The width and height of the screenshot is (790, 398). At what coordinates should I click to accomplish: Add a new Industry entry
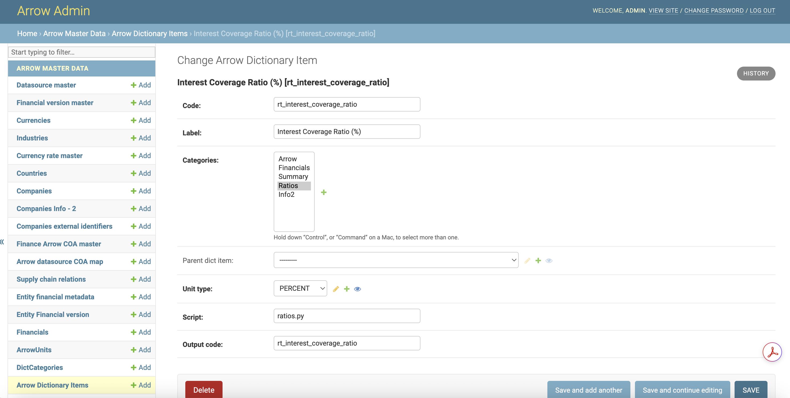(141, 138)
